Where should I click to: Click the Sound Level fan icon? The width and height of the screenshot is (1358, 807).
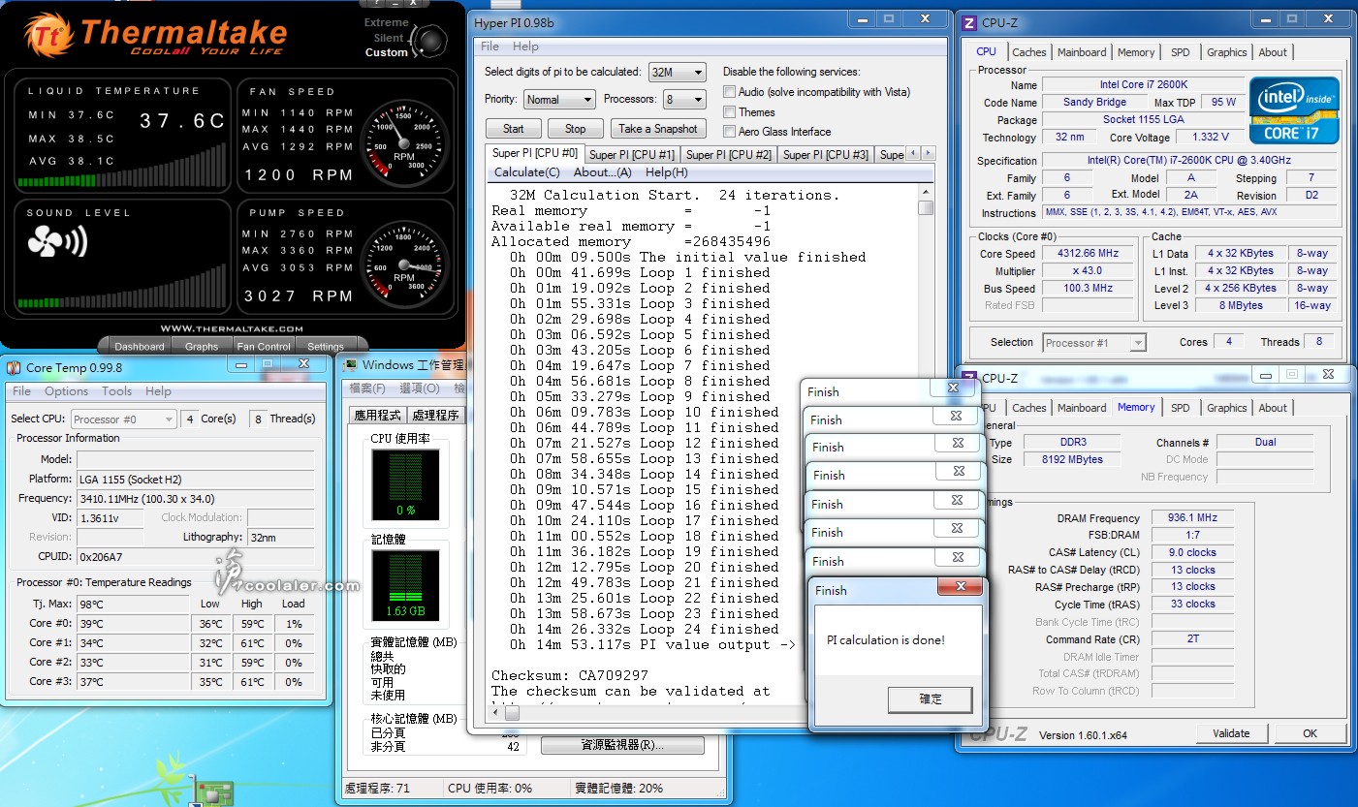[x=58, y=241]
